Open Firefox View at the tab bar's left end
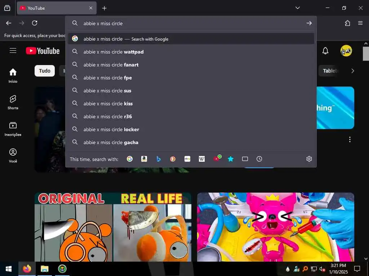 (7, 8)
